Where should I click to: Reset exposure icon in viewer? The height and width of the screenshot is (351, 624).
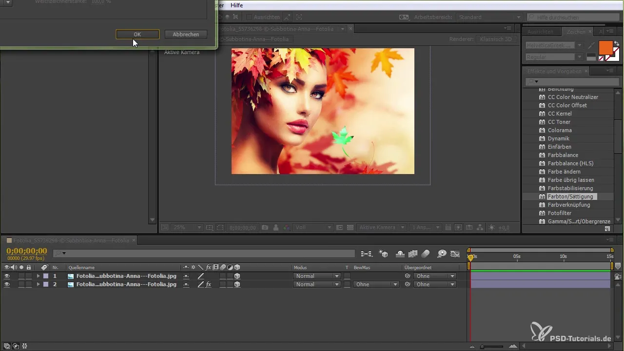[491, 228]
